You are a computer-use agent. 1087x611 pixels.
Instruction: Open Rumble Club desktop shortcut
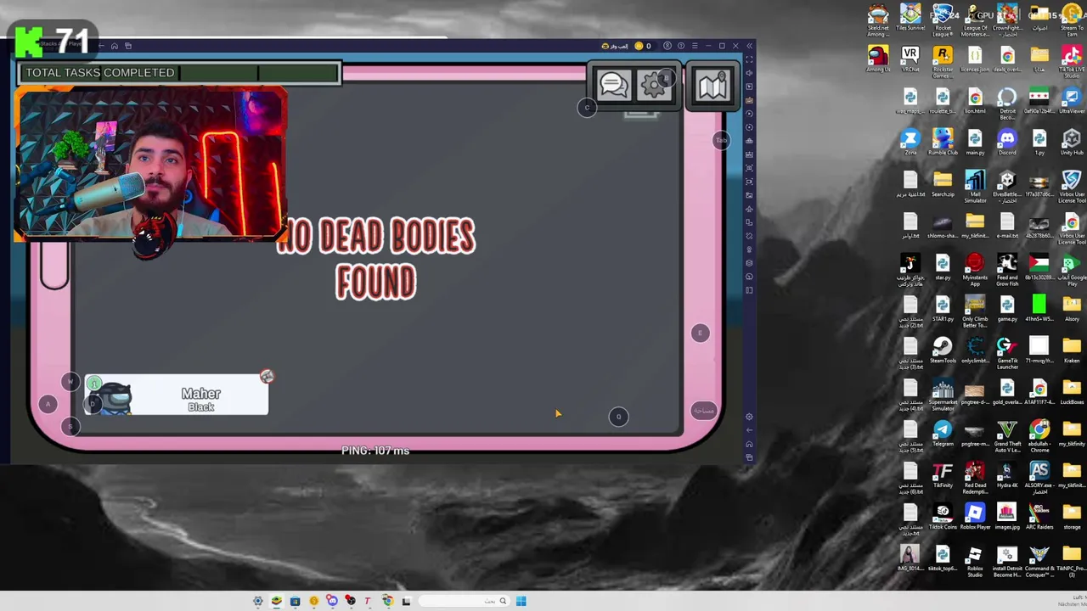click(x=943, y=143)
